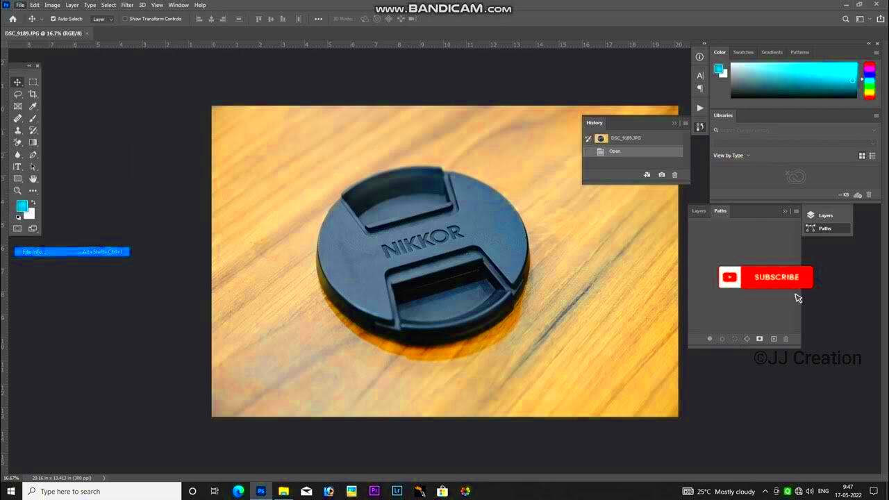Open the Paths panel options menu
The width and height of the screenshot is (889, 500).
click(796, 211)
